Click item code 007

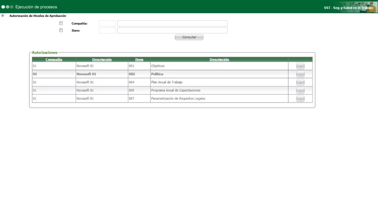click(132, 98)
